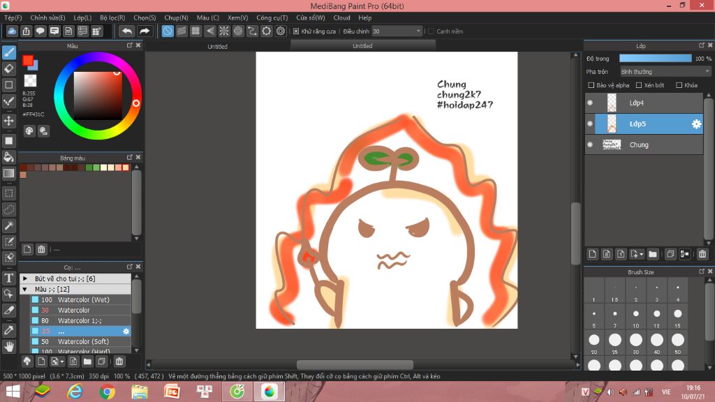The width and height of the screenshot is (715, 402).
Task: Open settings gear of the selected brush
Action: click(126, 332)
